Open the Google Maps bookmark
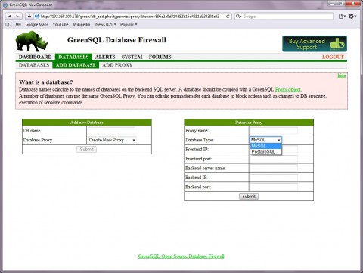This screenshot has width=363, height=273. (x=37, y=24)
